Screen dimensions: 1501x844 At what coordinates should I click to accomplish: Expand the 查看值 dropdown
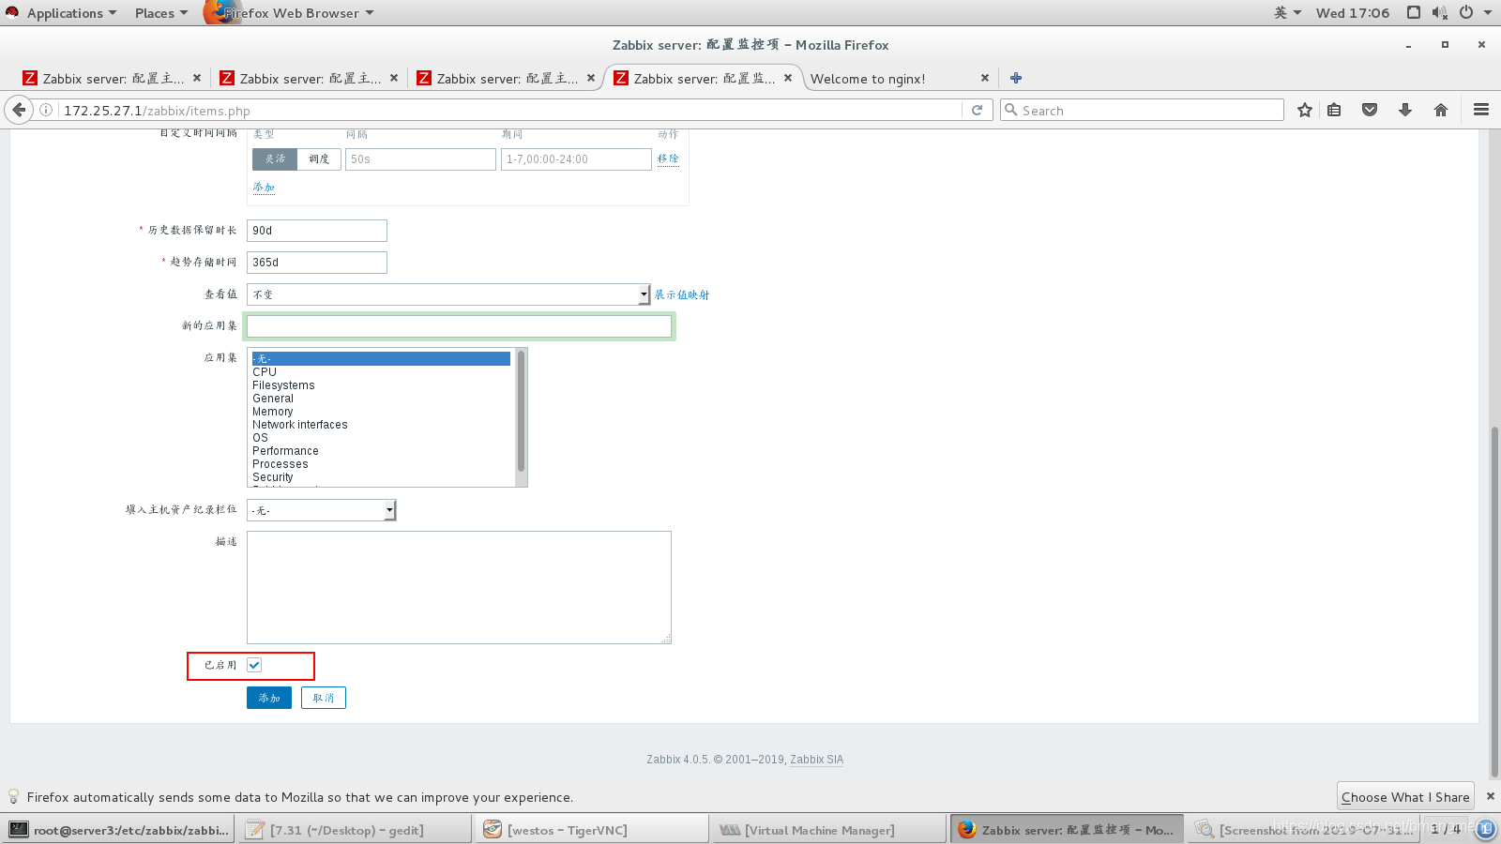pos(448,294)
